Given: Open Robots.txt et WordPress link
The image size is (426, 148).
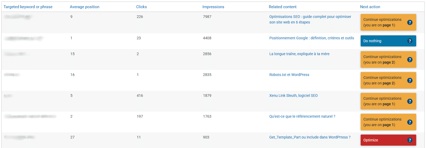Looking at the screenshot, I should (289, 75).
